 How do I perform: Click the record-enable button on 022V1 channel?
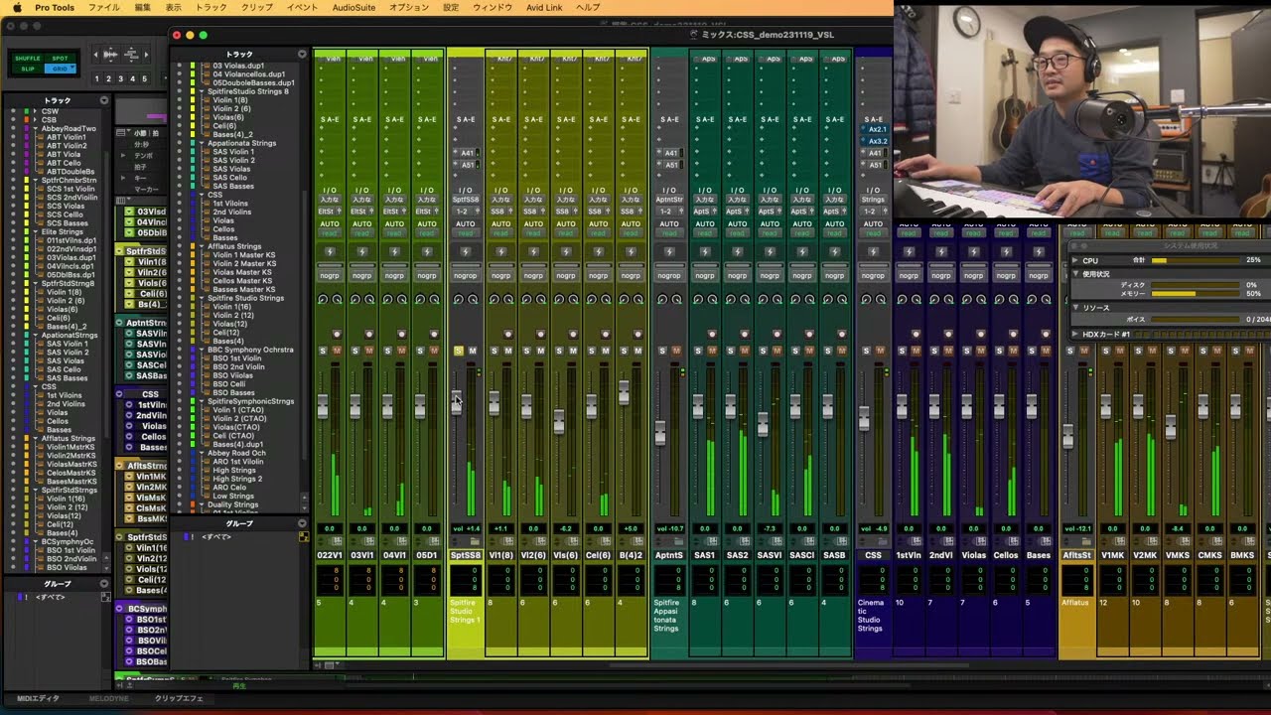pos(337,334)
